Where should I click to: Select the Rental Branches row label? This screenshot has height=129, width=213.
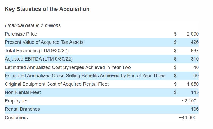point(22,109)
